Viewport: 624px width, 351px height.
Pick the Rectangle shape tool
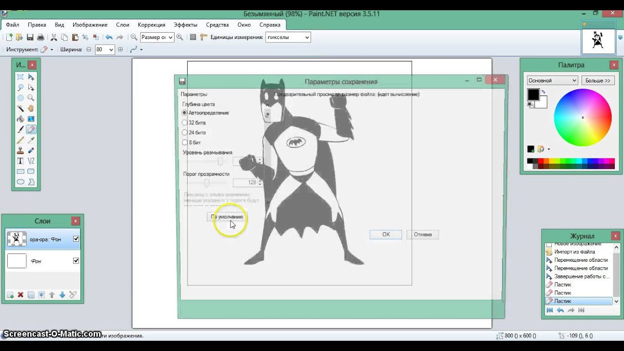point(20,172)
